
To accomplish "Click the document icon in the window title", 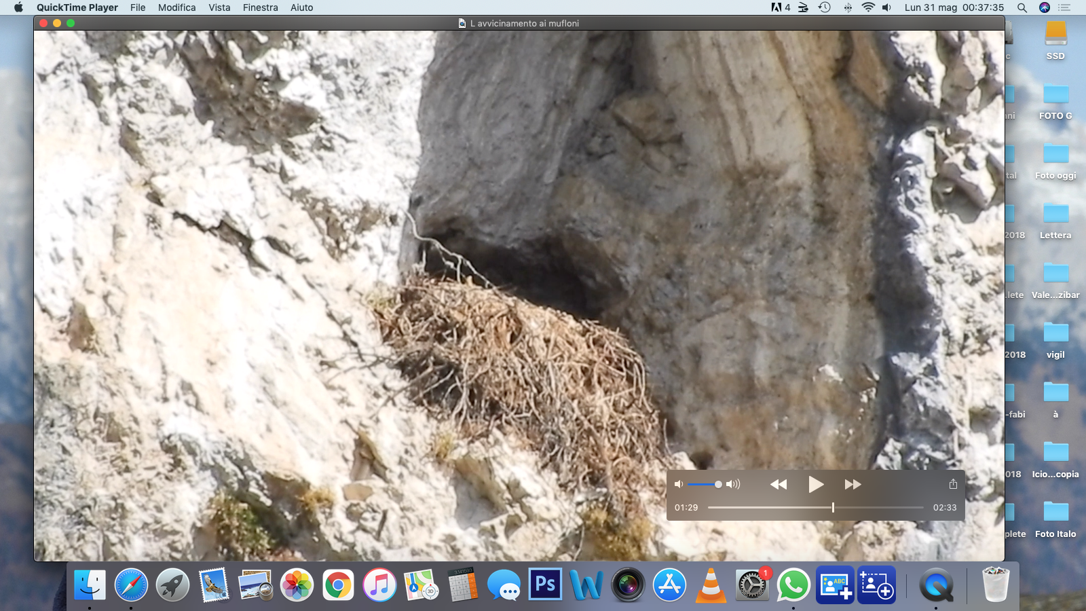I will 462,23.
